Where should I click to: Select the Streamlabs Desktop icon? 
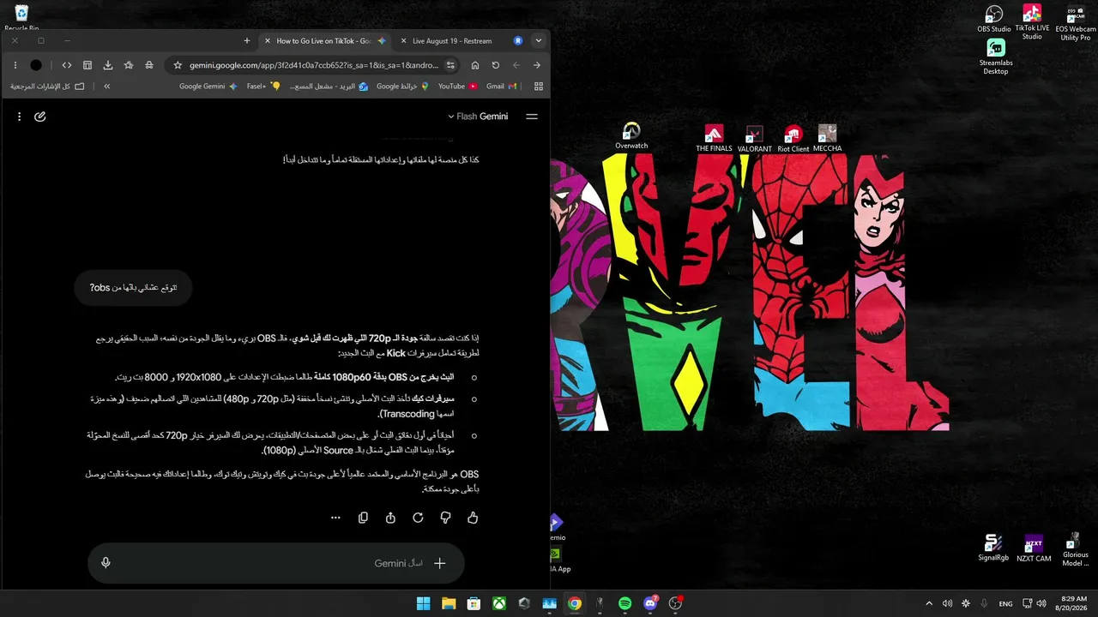[996, 57]
